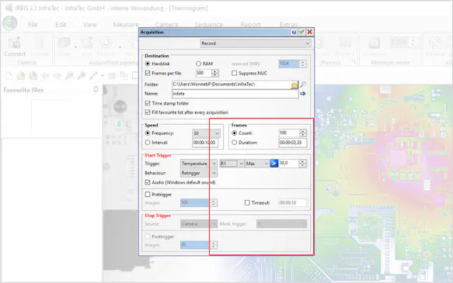Browse for folder using the yellow folder icon
This screenshot has height=283, width=453.
pyautogui.click(x=294, y=85)
